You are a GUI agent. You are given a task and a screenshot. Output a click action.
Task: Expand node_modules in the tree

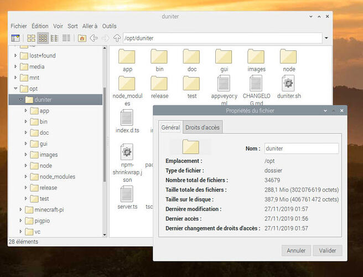click(25, 177)
